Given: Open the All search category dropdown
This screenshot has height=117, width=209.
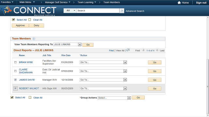Looking at the screenshot, I should (70, 11).
